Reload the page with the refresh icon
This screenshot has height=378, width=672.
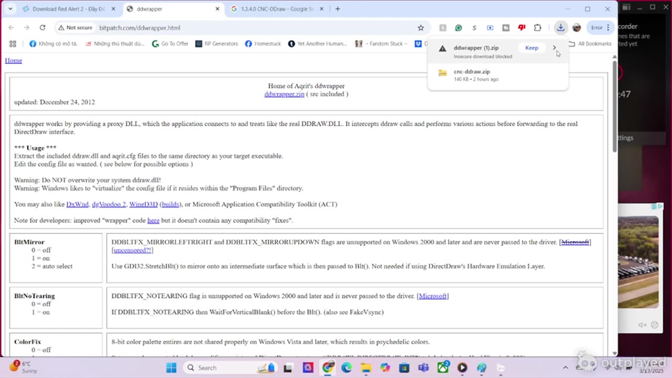click(43, 28)
